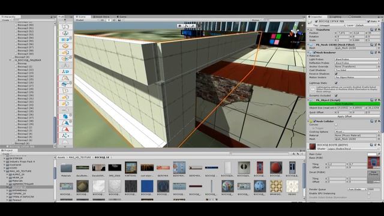Image resolution: width=384 pixels, height=216 pixels.
Task: Open the Tag dropdown
Action: coord(332,25)
